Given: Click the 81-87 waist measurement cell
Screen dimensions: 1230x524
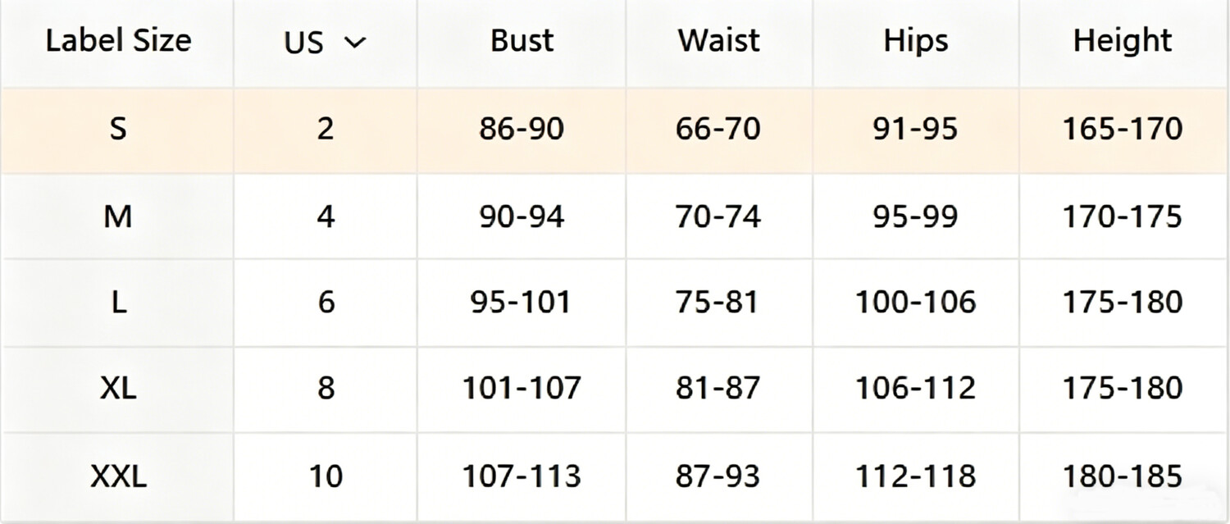Looking at the screenshot, I should point(718,388).
